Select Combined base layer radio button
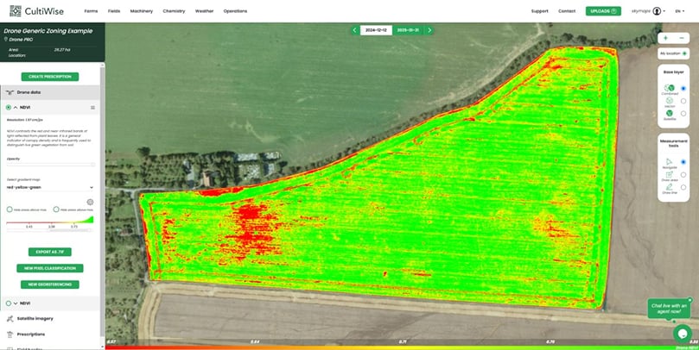 tap(683, 89)
